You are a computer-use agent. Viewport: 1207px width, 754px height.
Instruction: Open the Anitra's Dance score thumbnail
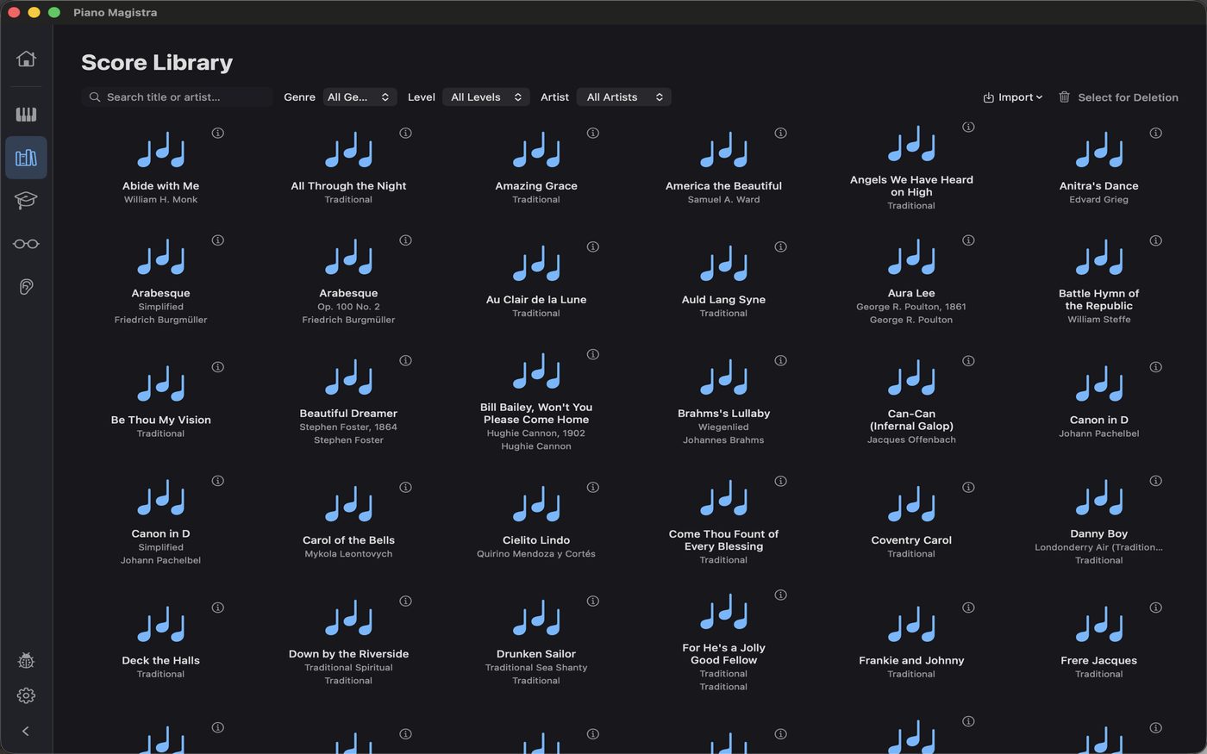click(x=1099, y=150)
